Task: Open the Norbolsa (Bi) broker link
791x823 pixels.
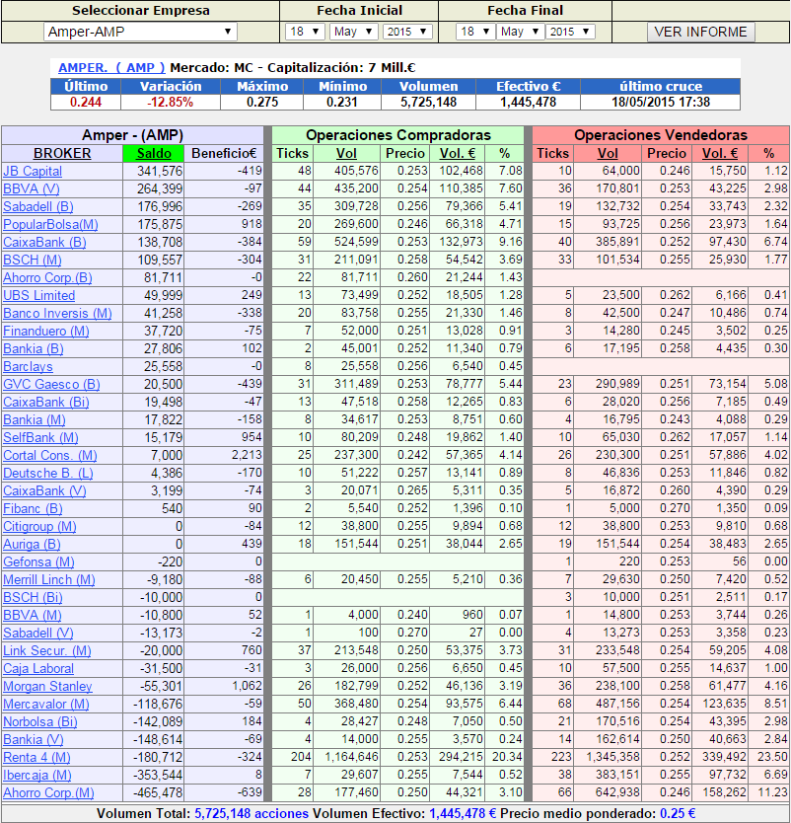Action: coord(40,722)
